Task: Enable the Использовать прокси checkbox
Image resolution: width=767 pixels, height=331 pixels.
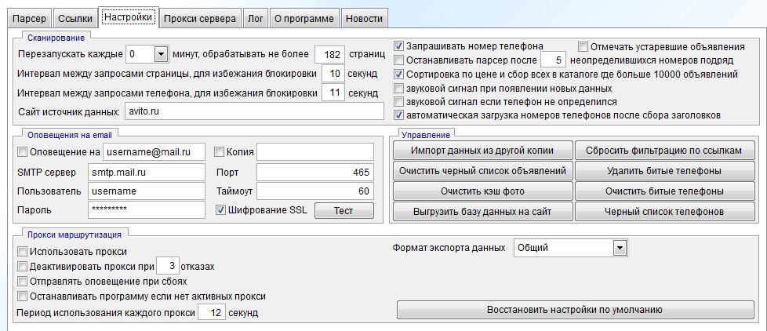Action: point(22,252)
